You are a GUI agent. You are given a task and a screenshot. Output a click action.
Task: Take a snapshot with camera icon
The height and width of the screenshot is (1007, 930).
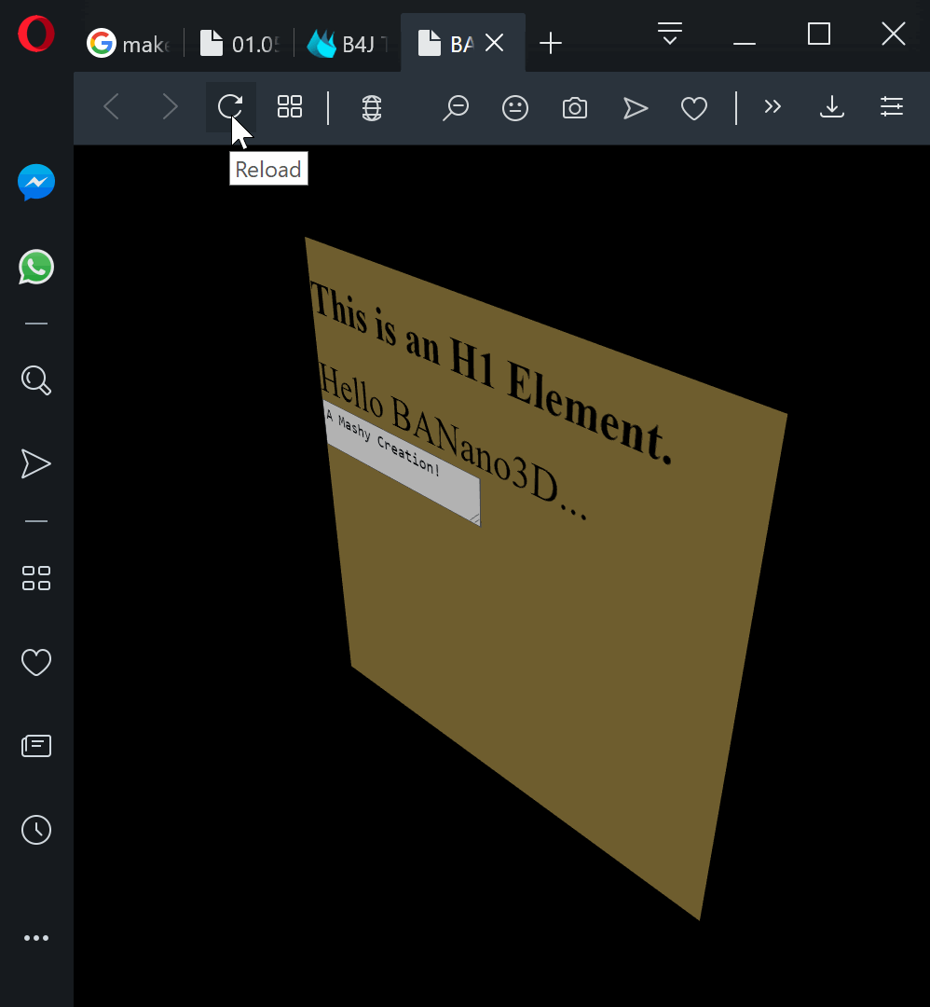574,108
